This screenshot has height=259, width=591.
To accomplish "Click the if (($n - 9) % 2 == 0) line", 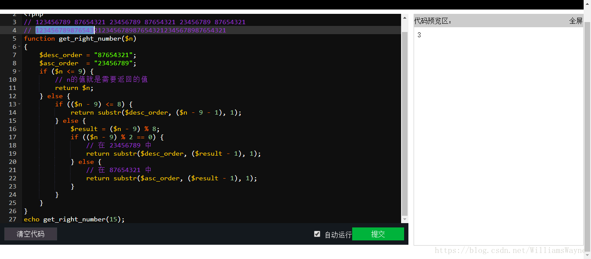I will (117, 137).
